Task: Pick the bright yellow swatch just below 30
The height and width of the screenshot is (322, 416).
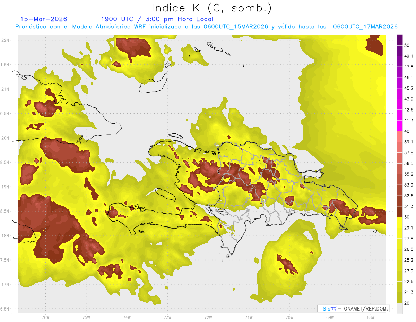Action: (x=400, y=223)
